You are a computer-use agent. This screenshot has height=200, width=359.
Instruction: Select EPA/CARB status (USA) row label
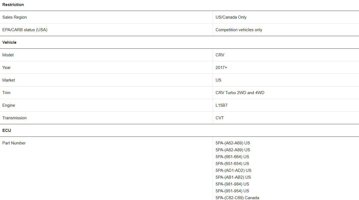[25, 30]
